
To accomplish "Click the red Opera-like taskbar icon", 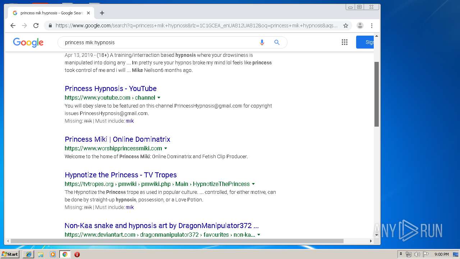I will (x=77, y=254).
